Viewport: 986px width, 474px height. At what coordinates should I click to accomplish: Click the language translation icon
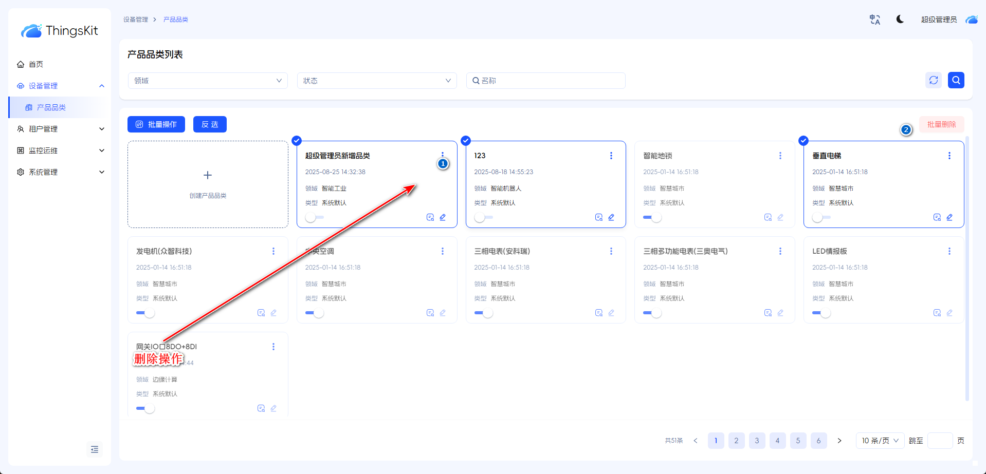(x=874, y=20)
